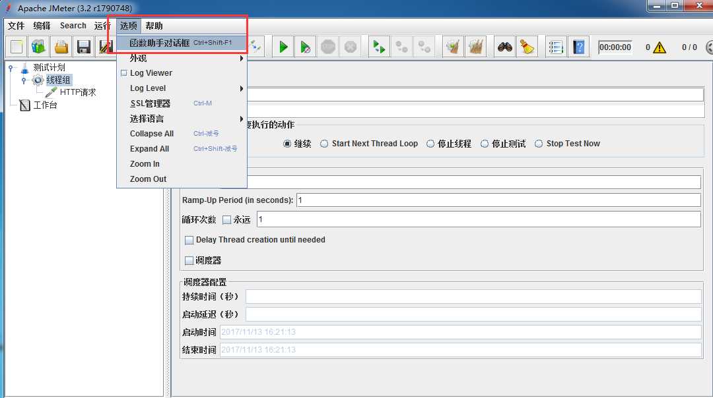
Task: Choose SSL管理器 menu entry
Action: [182, 103]
